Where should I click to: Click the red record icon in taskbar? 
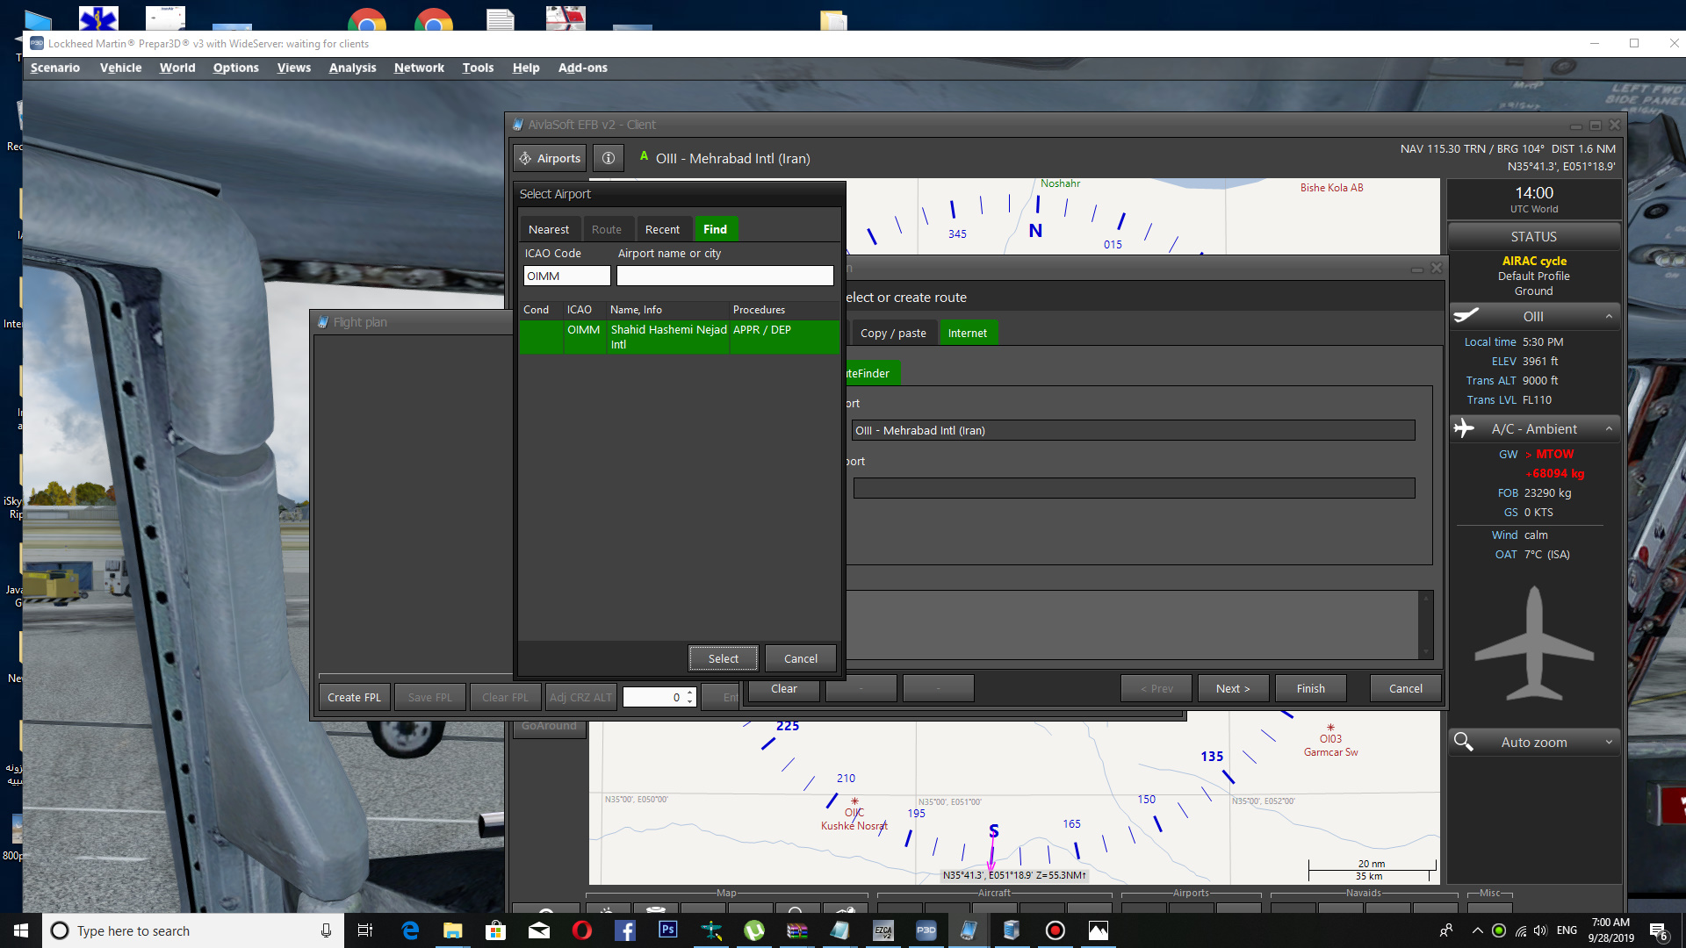1056,930
